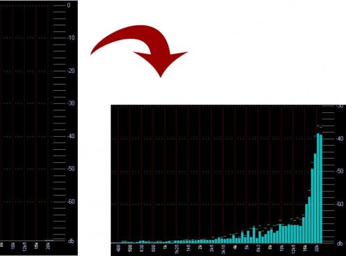Click the 5k frequency label
Screen dimensions: 346x256
pyautogui.click(x=247, y=247)
